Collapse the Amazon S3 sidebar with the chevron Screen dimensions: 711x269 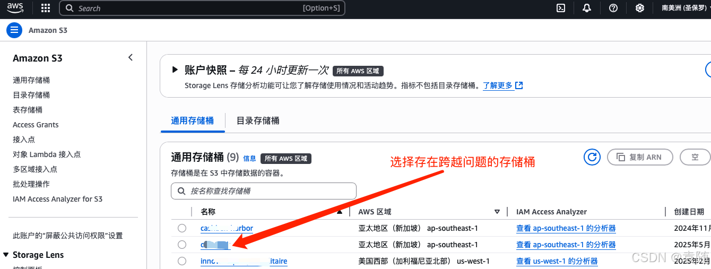point(131,57)
